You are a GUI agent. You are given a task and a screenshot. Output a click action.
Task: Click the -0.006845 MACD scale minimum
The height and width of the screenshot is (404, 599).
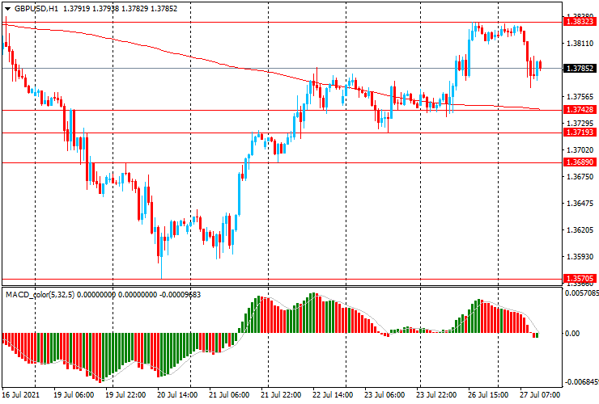(581, 382)
